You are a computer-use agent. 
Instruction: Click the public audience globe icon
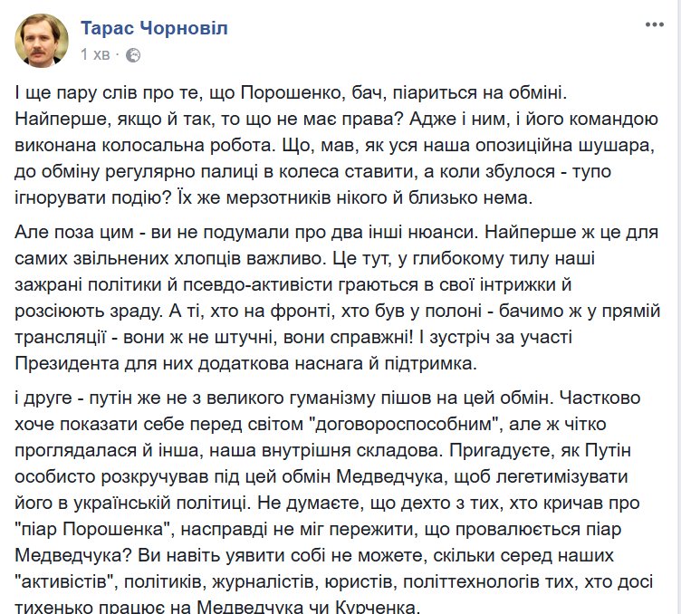coord(133,55)
